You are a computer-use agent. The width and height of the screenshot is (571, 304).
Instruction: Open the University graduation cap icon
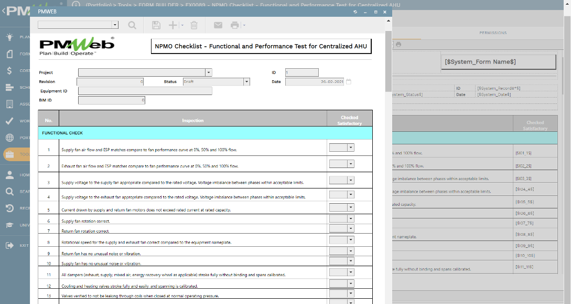click(10, 225)
